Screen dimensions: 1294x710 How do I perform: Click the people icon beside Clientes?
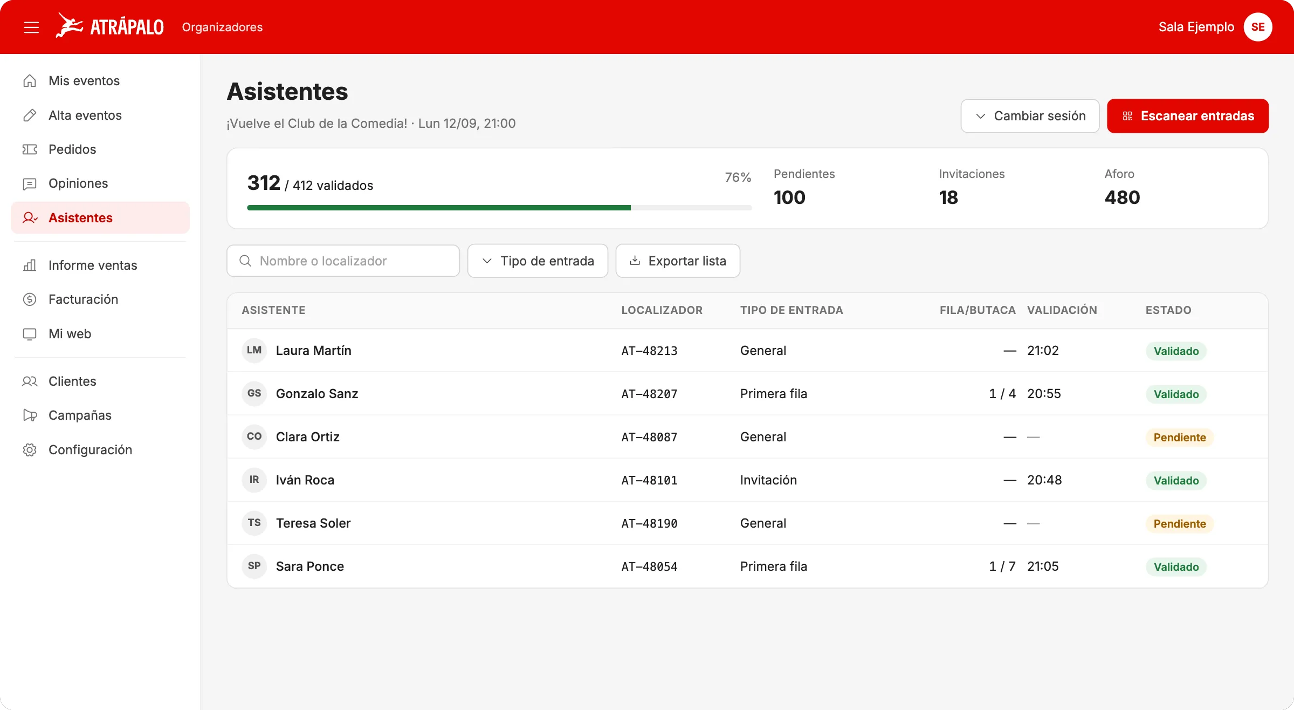point(30,381)
